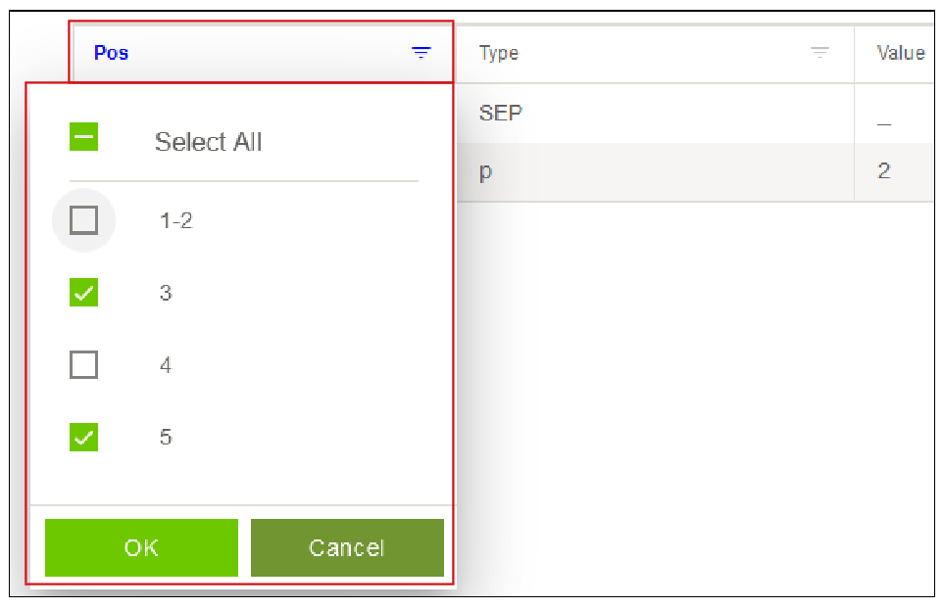Check the 4 filter checkbox

83,364
